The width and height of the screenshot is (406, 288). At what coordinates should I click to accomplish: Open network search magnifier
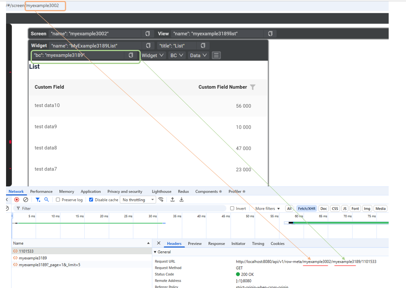[x=47, y=200]
